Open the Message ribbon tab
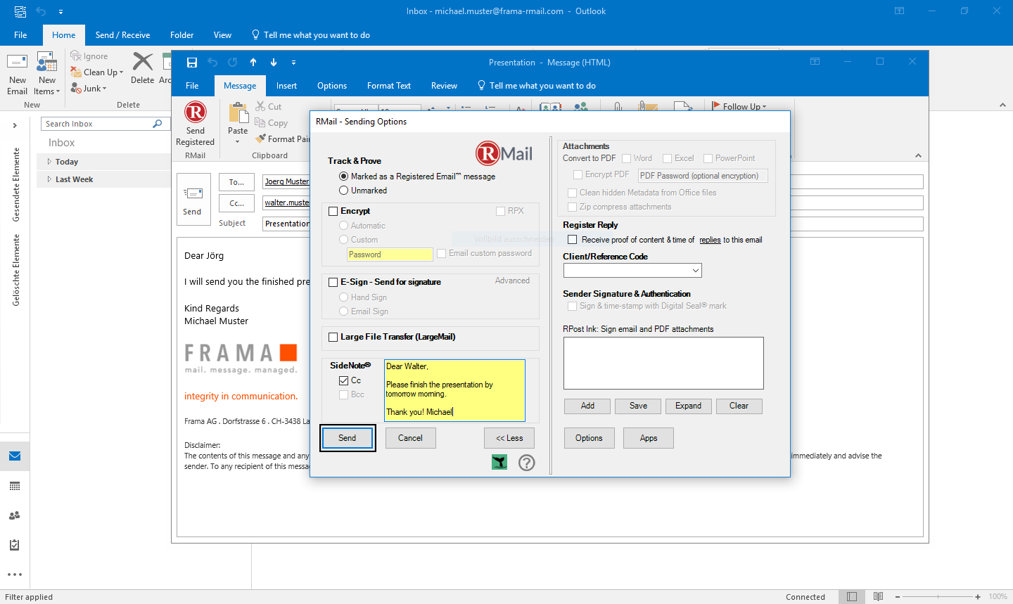The width and height of the screenshot is (1013, 604). click(x=240, y=86)
